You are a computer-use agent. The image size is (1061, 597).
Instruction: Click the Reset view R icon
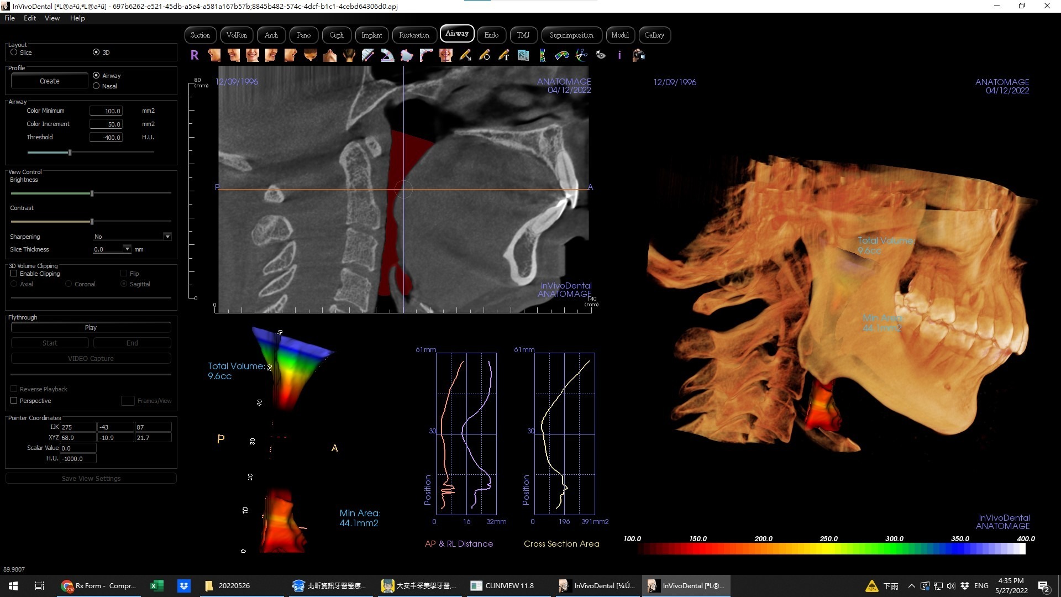coord(195,55)
